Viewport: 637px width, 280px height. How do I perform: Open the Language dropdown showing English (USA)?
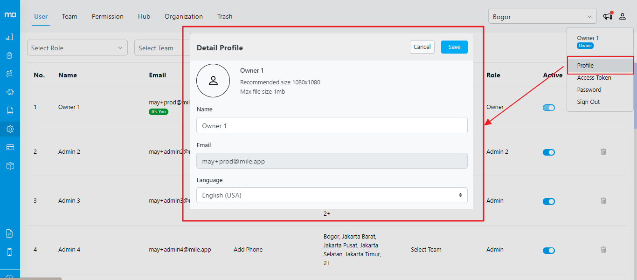pyautogui.click(x=332, y=195)
